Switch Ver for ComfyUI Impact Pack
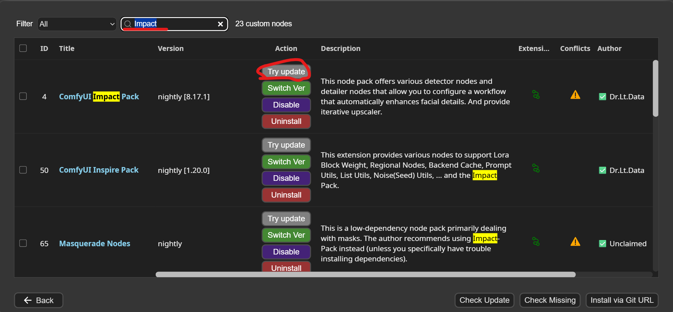 [286, 88]
